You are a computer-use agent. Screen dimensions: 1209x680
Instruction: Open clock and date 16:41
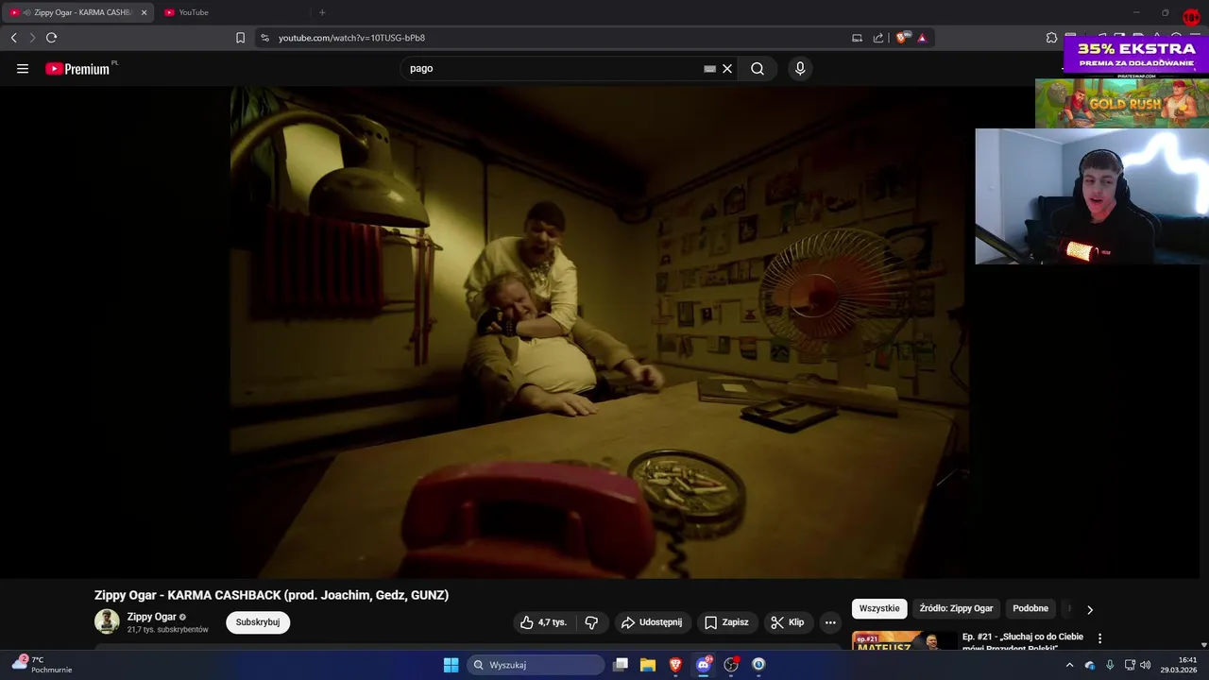(1180, 665)
